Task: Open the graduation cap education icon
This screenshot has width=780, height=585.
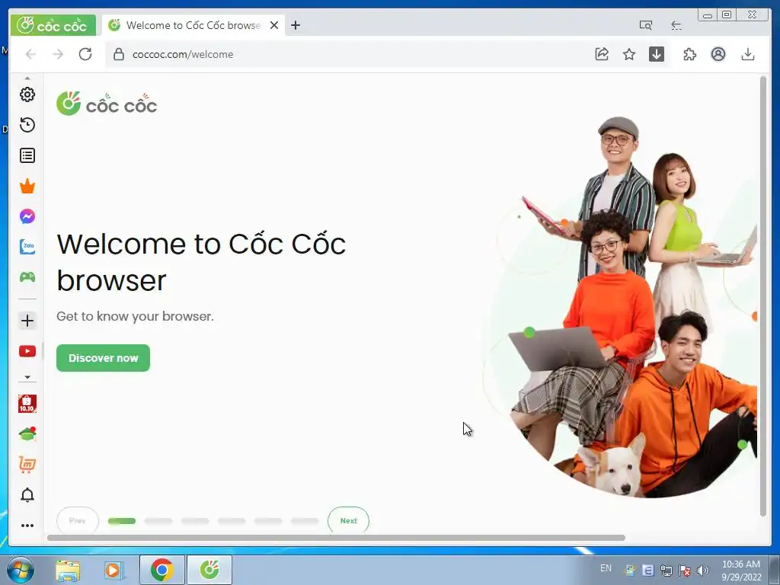Action: point(27,433)
